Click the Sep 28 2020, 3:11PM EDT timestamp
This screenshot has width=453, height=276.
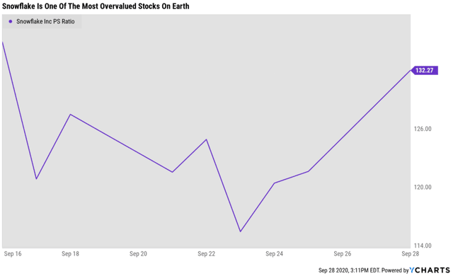(349, 270)
